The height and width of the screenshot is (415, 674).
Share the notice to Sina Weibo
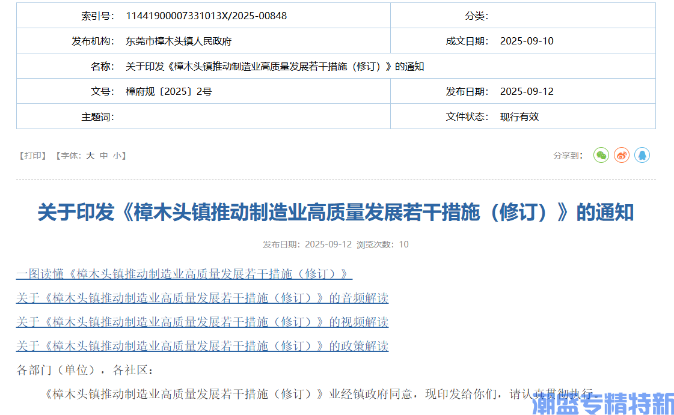[621, 156]
